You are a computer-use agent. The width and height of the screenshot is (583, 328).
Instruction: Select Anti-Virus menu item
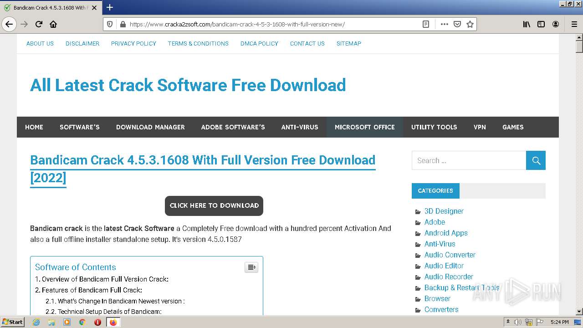click(x=300, y=127)
